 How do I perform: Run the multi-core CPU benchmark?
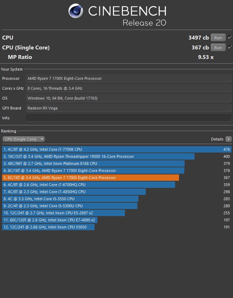coord(218,38)
